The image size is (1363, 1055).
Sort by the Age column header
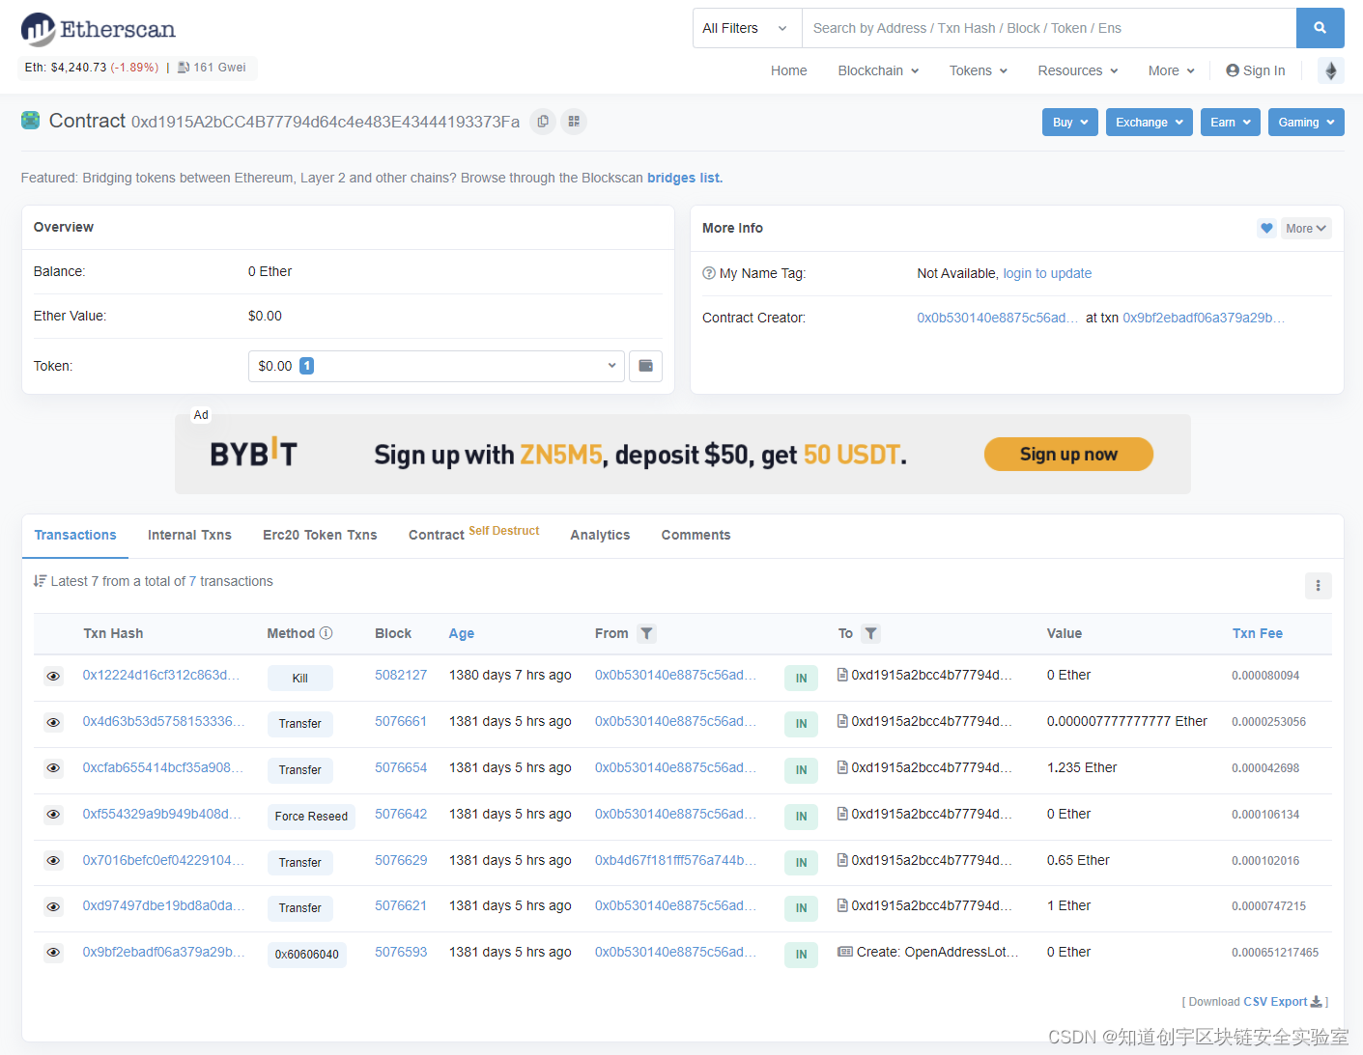pos(462,633)
